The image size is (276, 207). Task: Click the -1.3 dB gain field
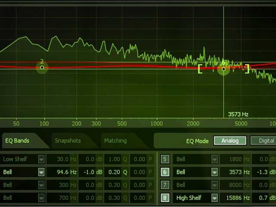pos(264,172)
